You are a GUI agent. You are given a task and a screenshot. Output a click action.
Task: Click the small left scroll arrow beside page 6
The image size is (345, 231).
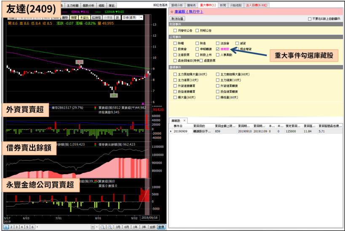click(37, 227)
